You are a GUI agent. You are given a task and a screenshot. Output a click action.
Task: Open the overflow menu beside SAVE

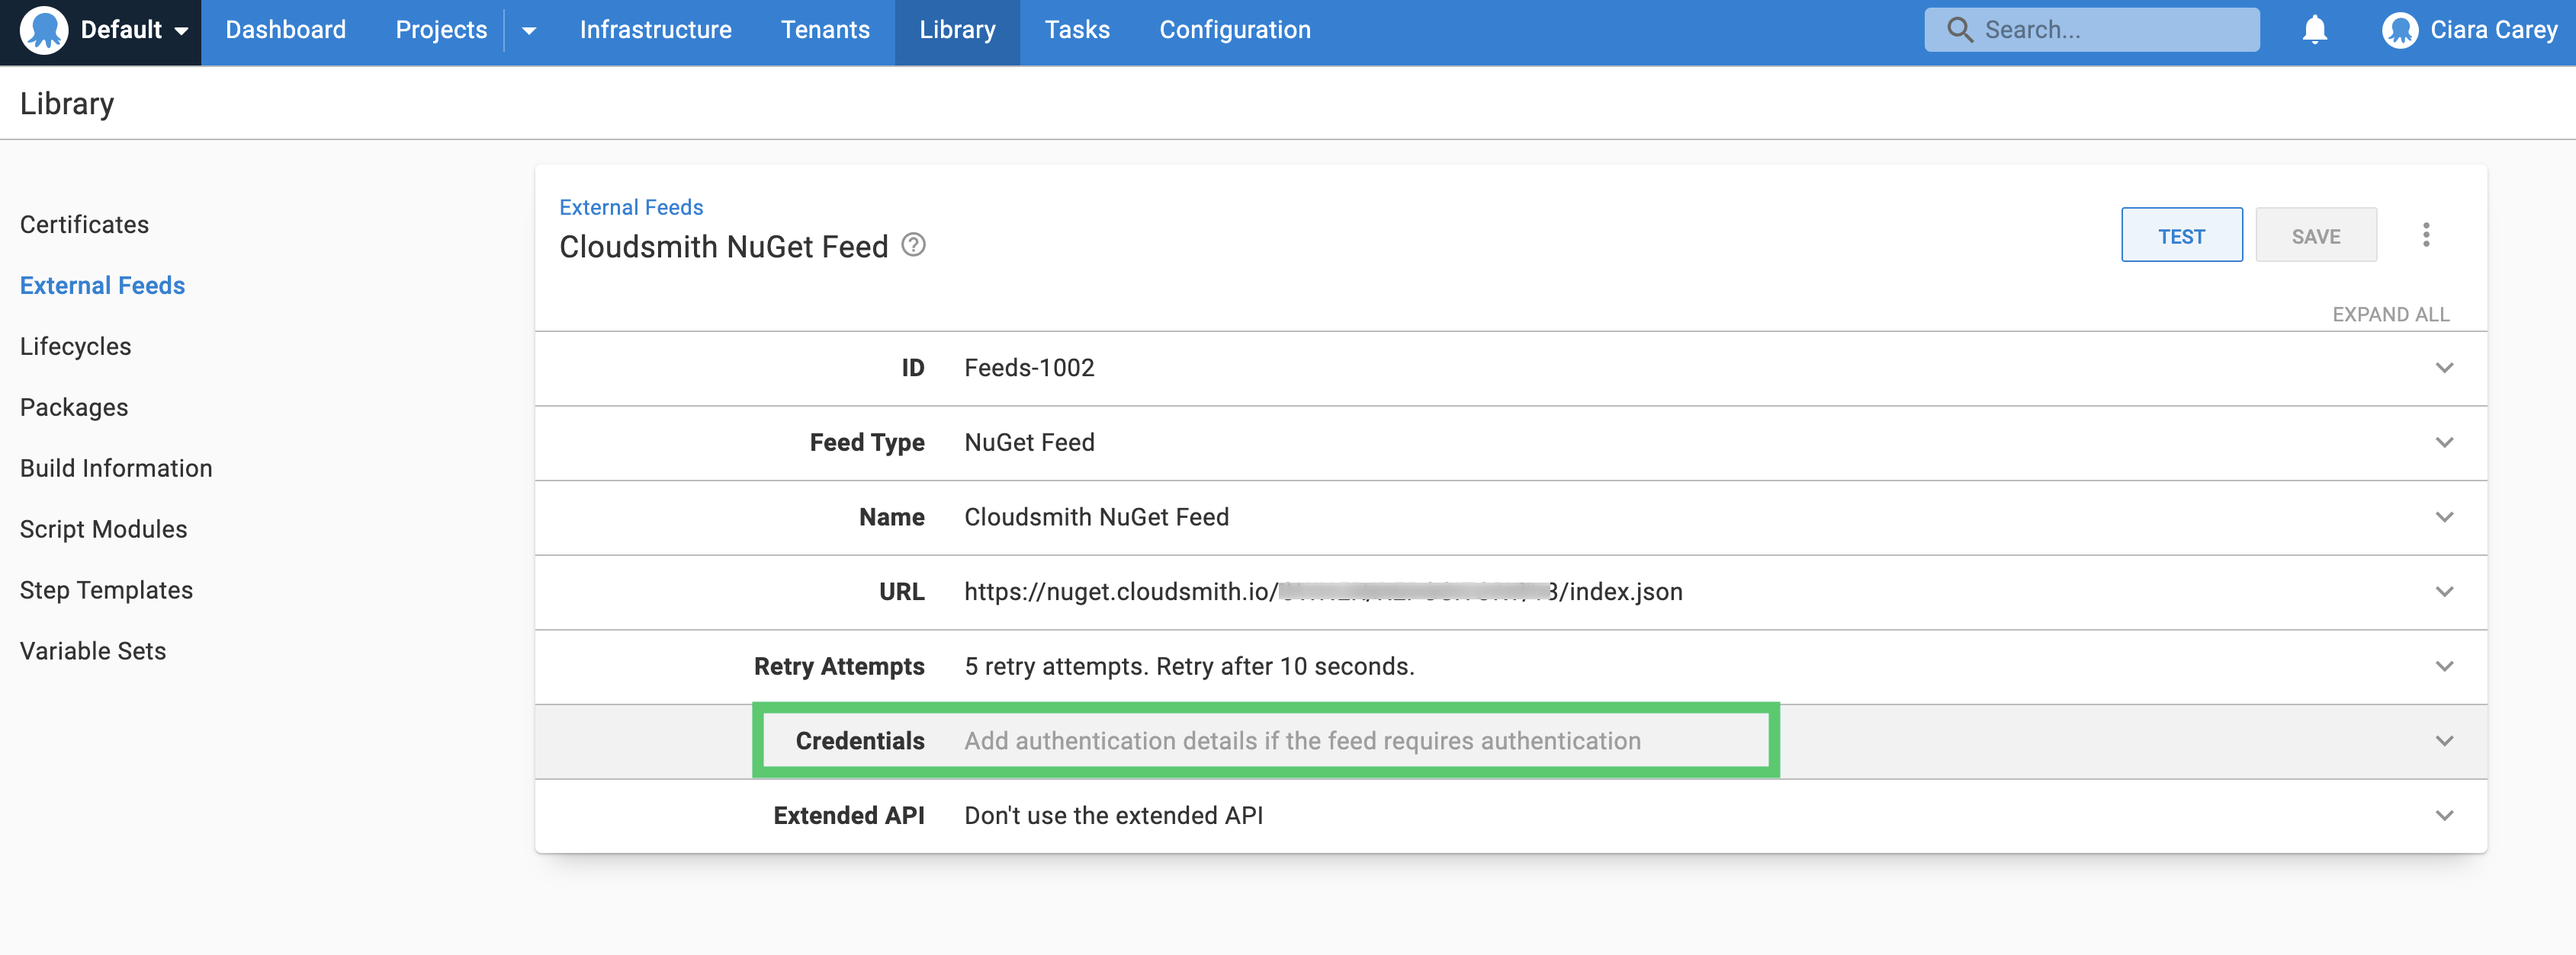coord(2427,235)
